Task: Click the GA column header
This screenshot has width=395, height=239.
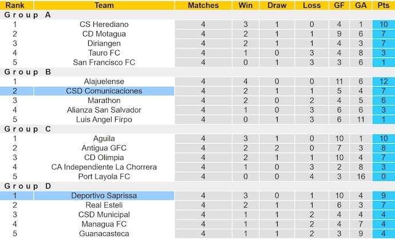Action: (361, 5)
